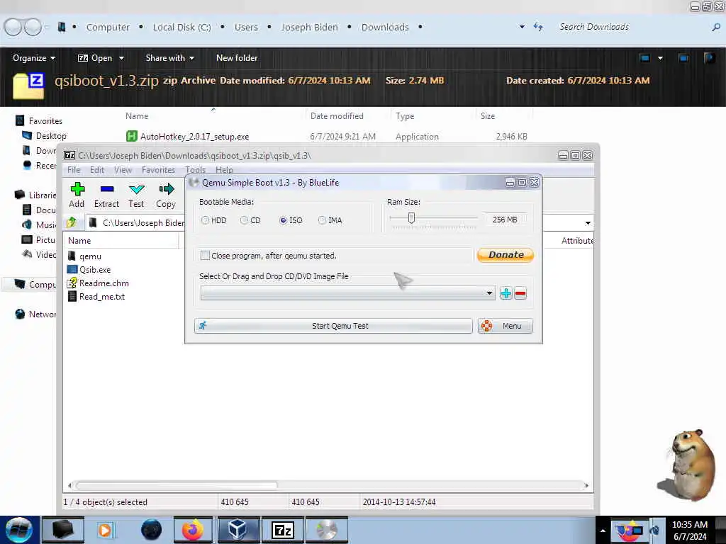Click the lifebuoy icon on Menu button
The width and height of the screenshot is (726, 544).
pyautogui.click(x=486, y=326)
